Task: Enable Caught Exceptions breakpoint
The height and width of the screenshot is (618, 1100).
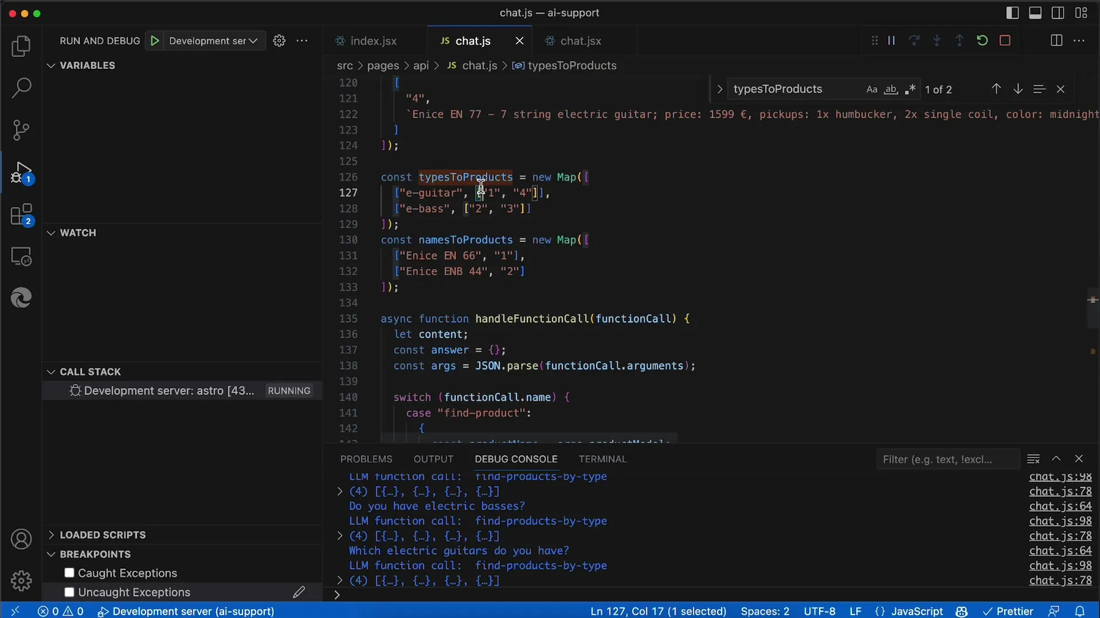Action: pos(69,573)
